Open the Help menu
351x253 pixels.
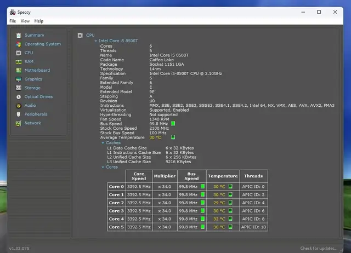(x=39, y=21)
